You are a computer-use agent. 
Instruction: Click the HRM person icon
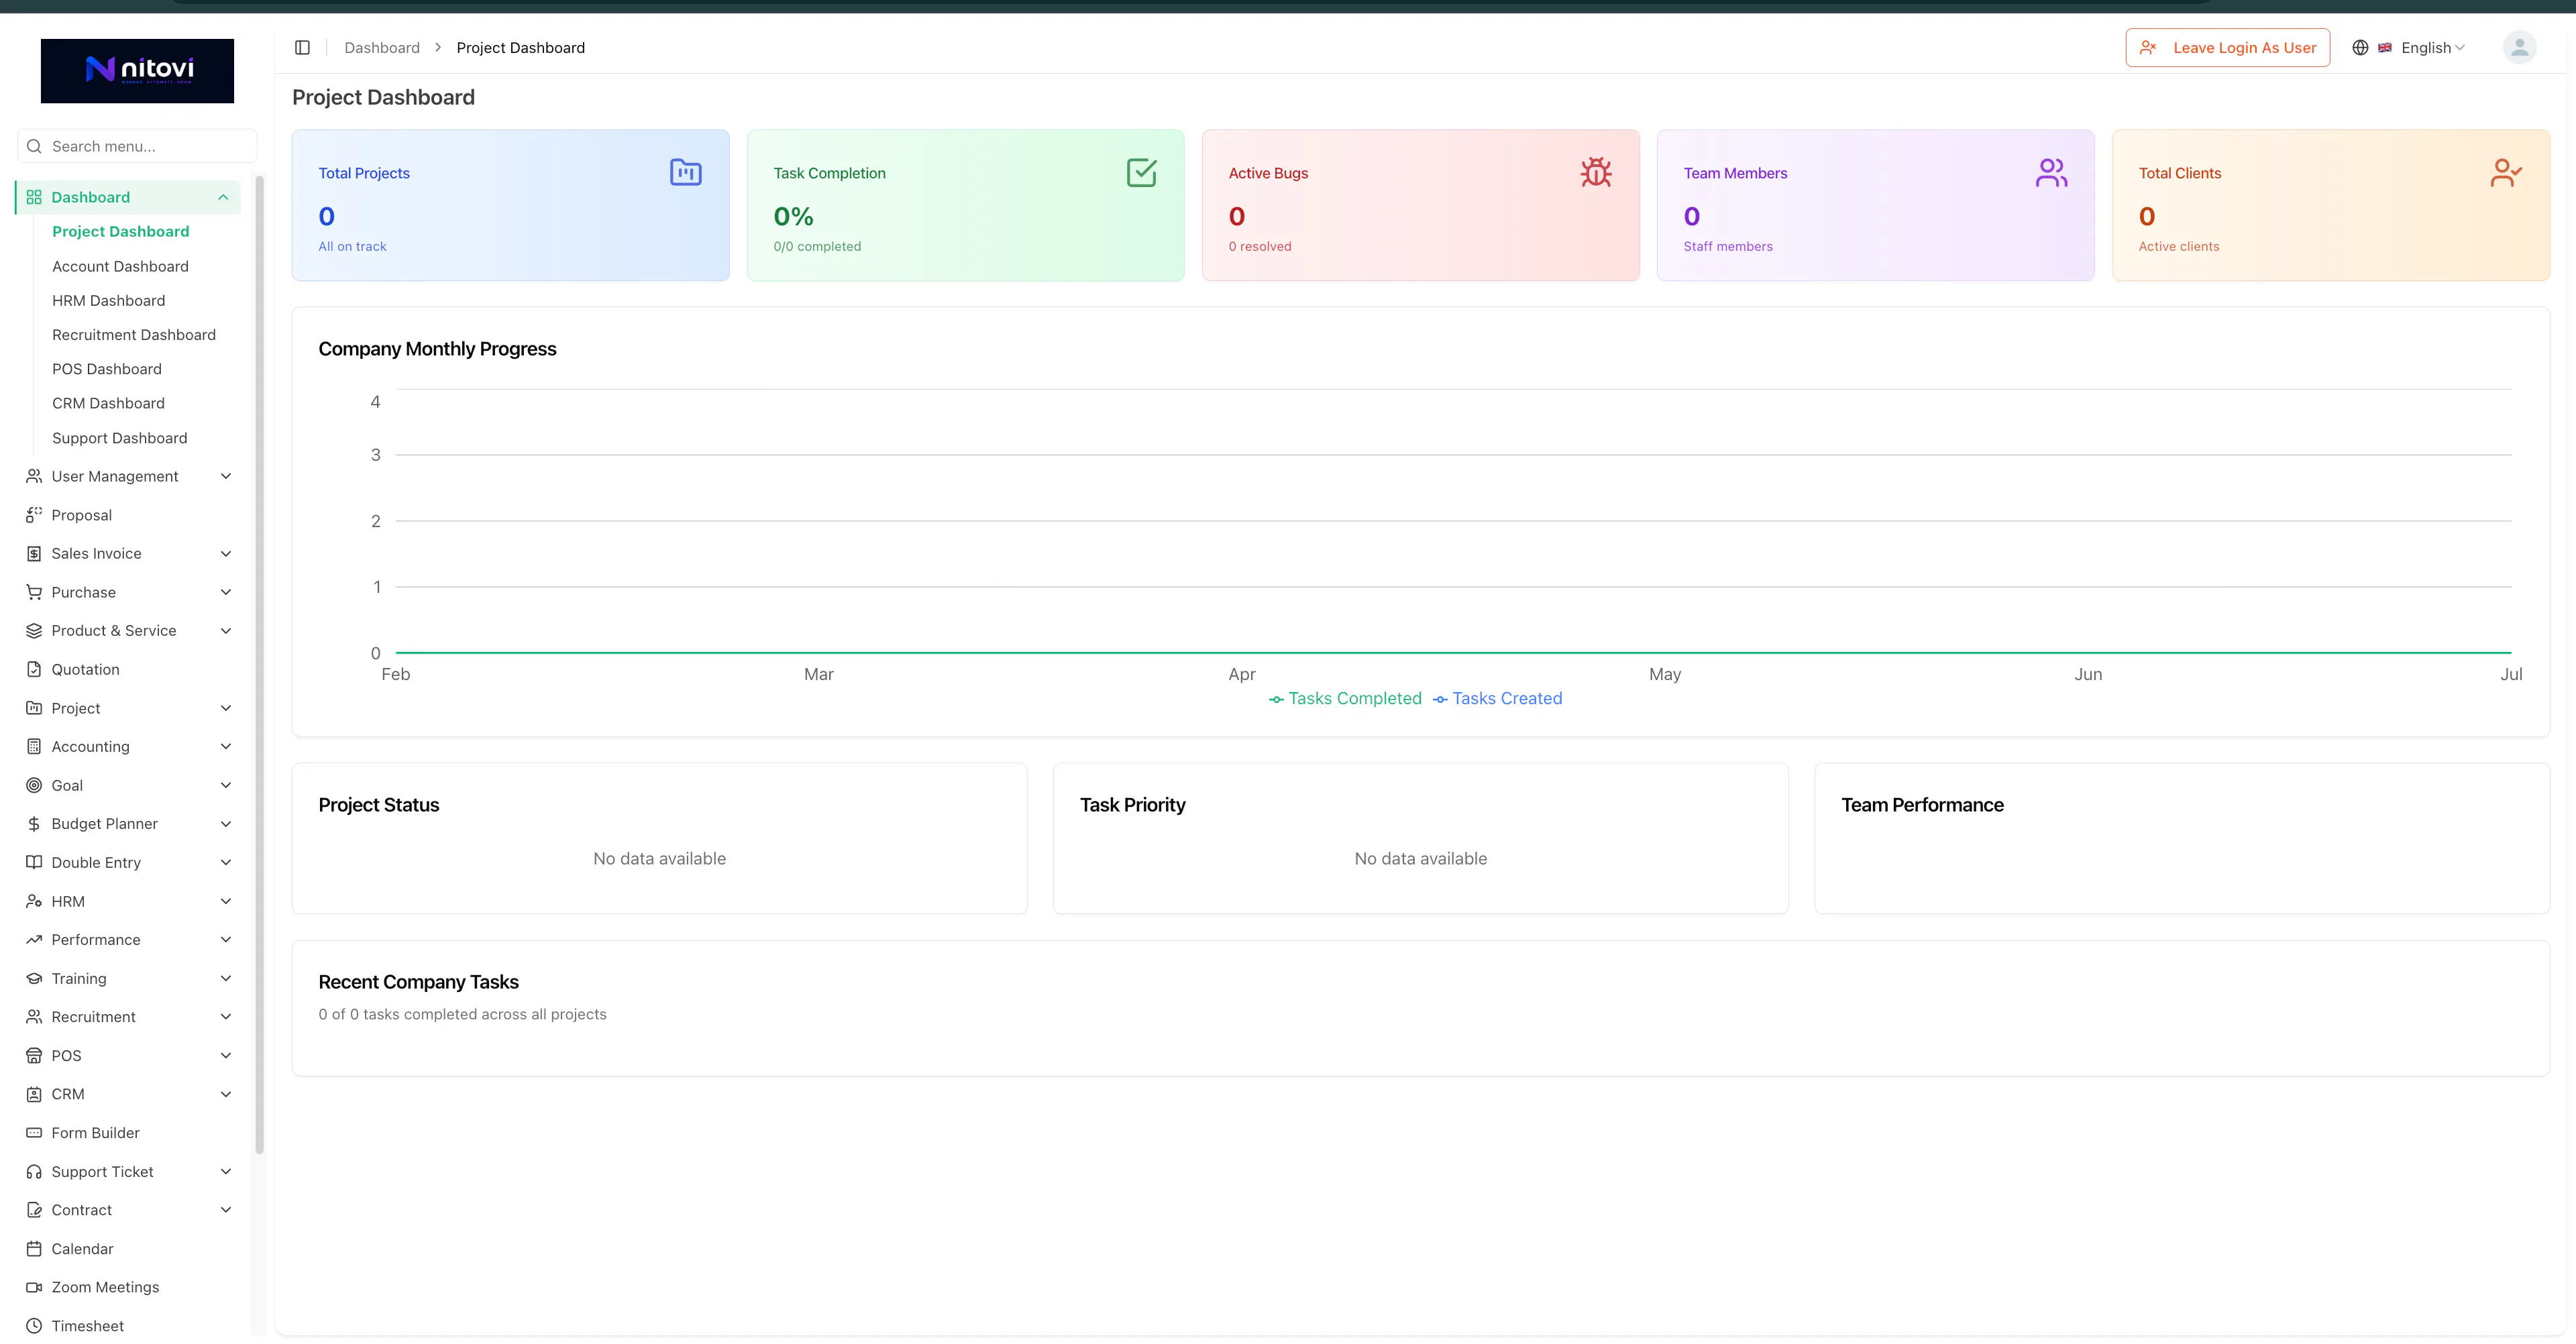click(34, 902)
